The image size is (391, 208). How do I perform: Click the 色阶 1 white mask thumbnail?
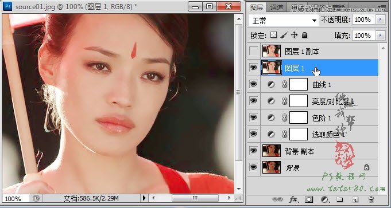click(299, 117)
